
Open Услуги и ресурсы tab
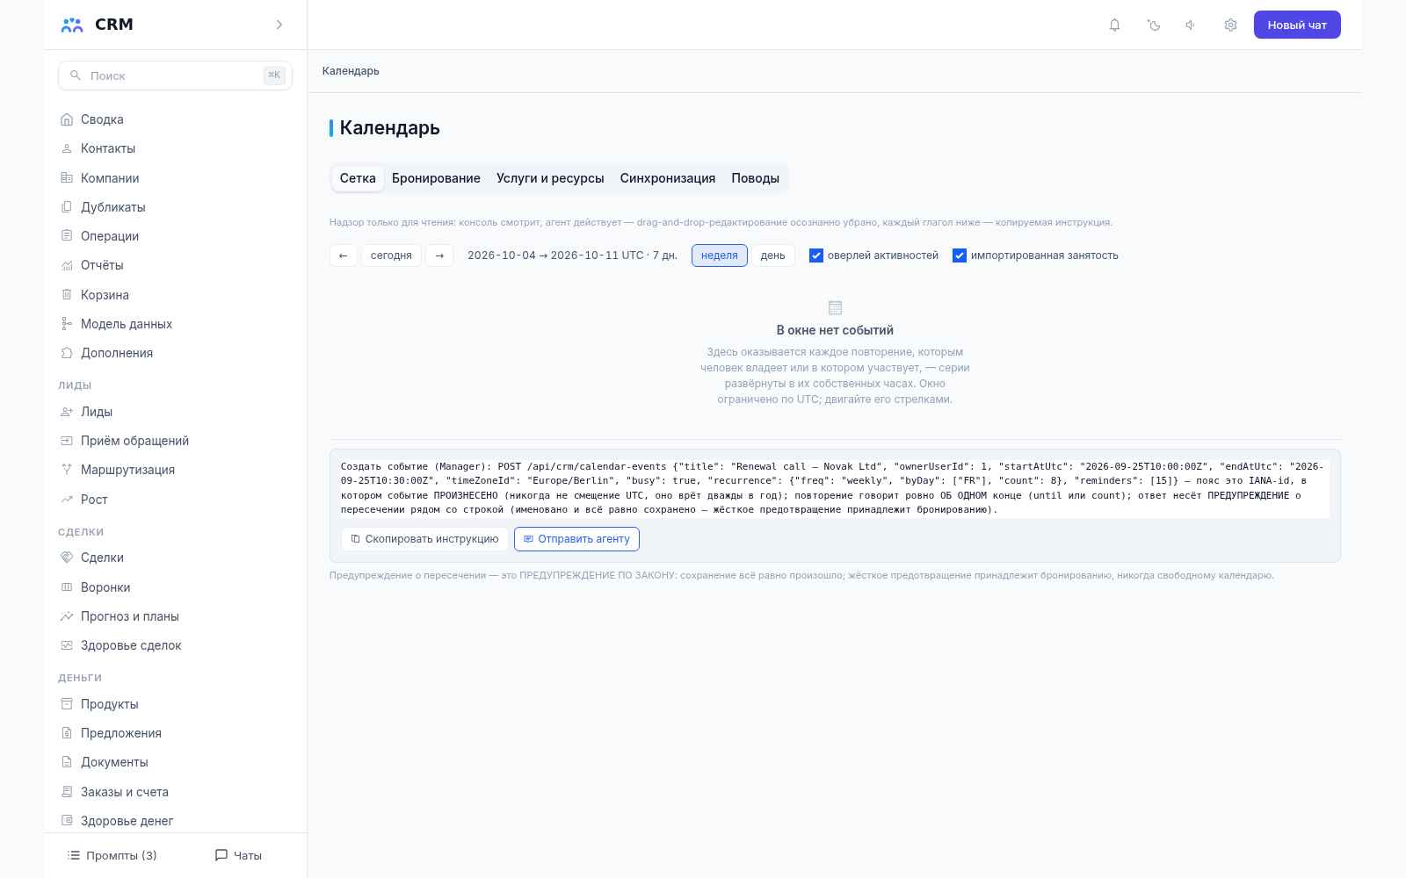click(x=550, y=178)
